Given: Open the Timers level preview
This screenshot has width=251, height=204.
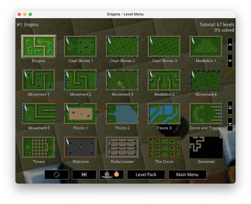Looking at the screenshot, I should pyautogui.click(x=39, y=148).
